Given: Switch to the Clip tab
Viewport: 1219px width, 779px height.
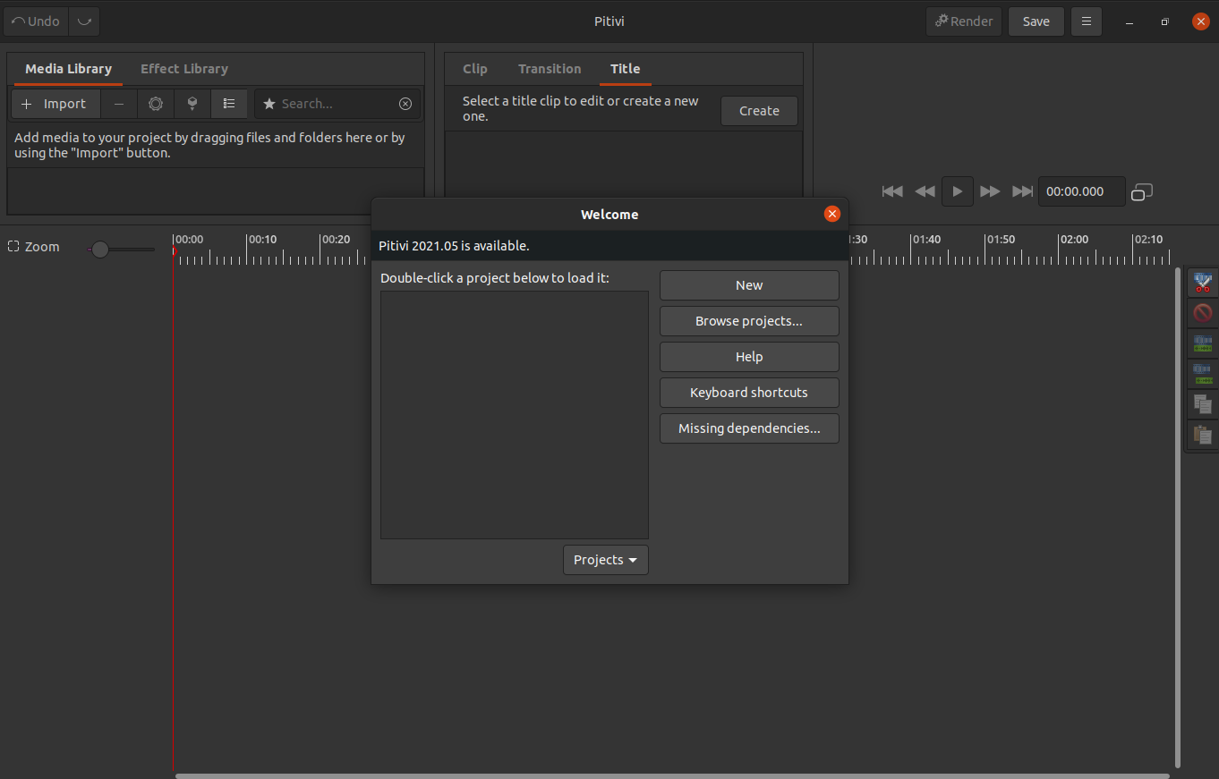Looking at the screenshot, I should [475, 69].
